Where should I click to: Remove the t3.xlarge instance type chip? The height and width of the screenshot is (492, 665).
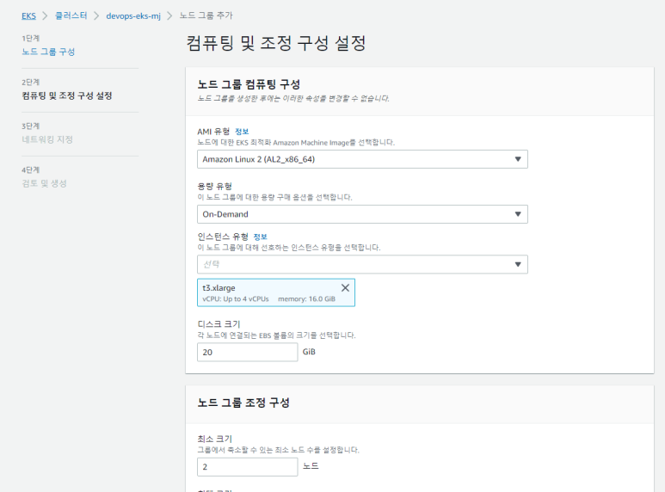(x=345, y=287)
